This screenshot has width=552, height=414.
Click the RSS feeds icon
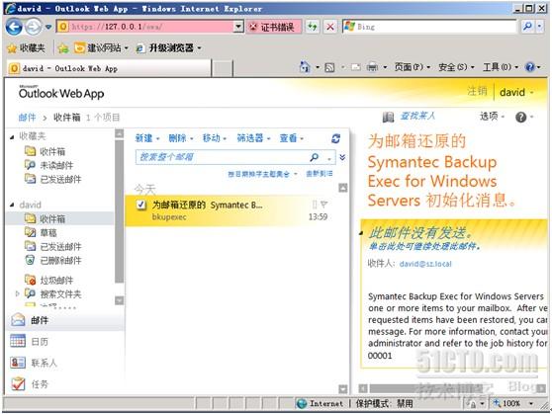(x=329, y=67)
